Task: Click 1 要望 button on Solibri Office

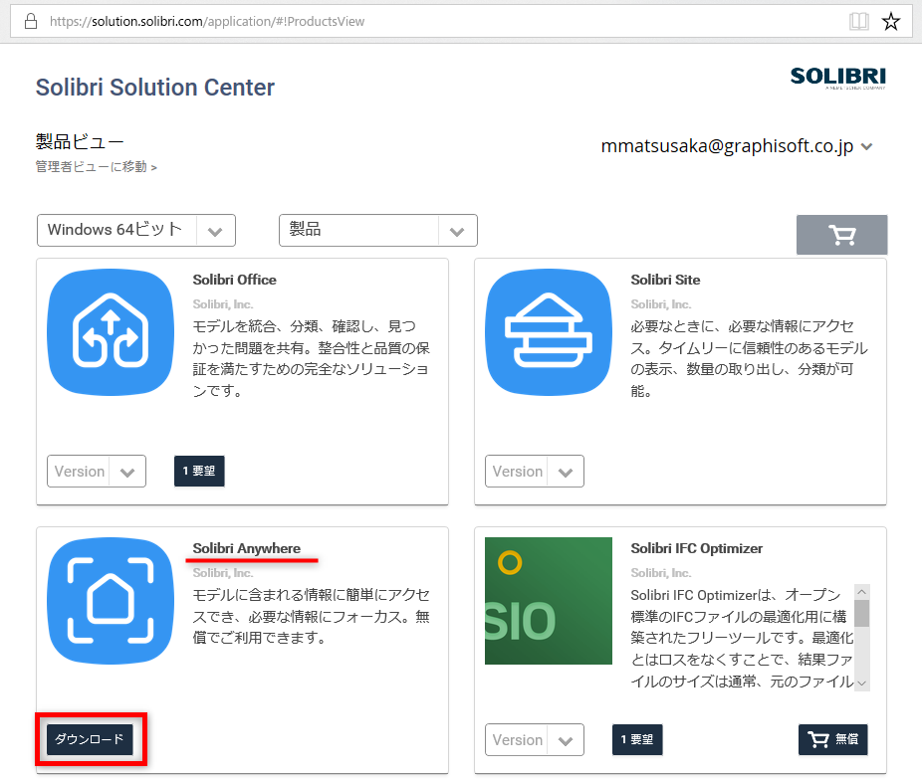Action: click(199, 472)
